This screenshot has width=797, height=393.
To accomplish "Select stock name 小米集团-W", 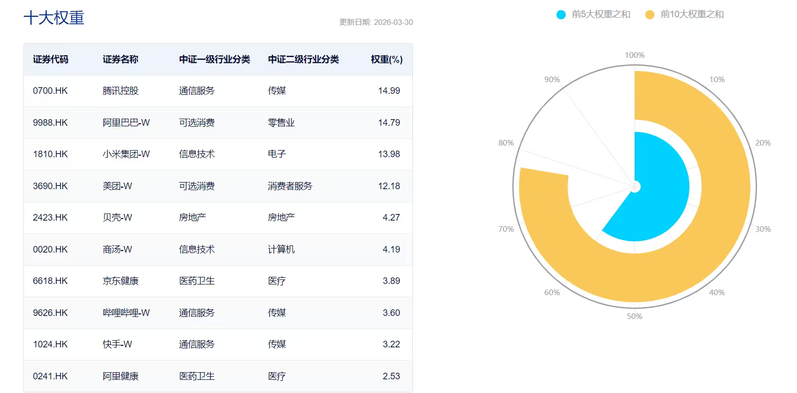I will click(126, 154).
